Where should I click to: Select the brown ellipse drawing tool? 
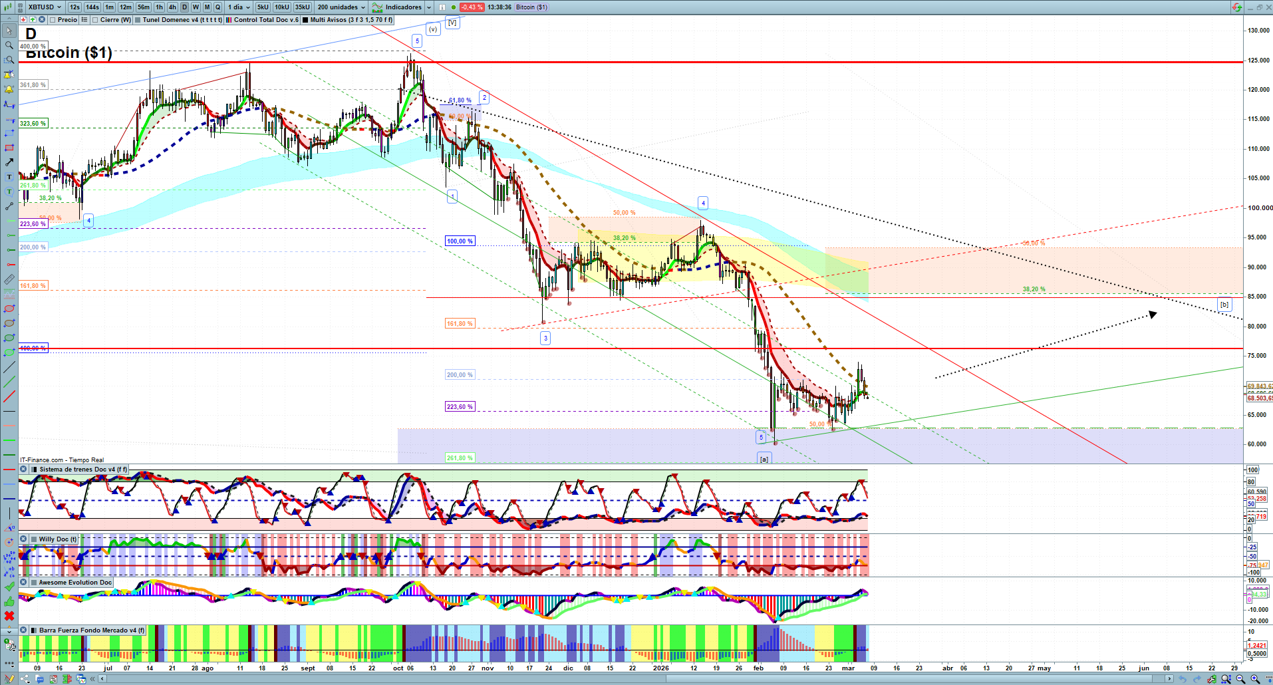click(9, 323)
